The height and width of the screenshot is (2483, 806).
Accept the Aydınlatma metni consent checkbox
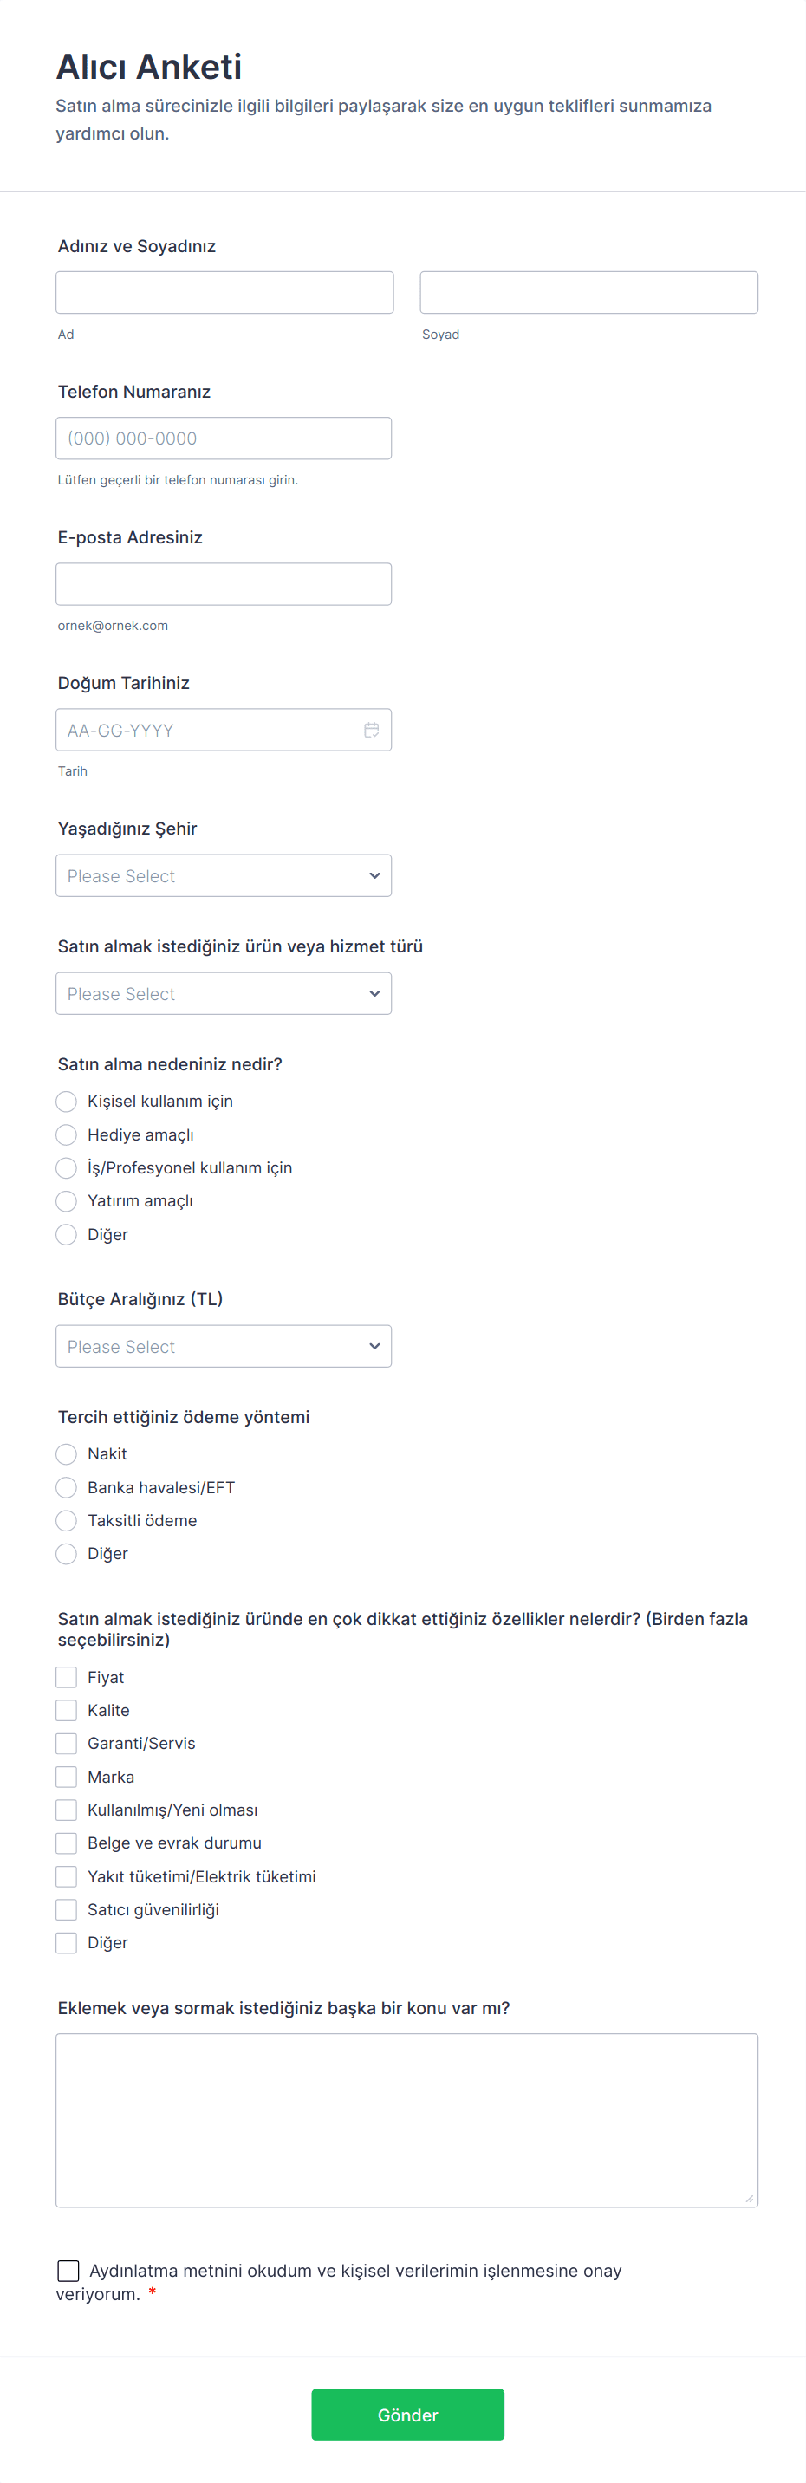68,2270
